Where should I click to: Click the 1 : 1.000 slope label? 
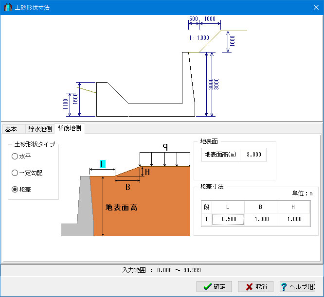pos(199,38)
